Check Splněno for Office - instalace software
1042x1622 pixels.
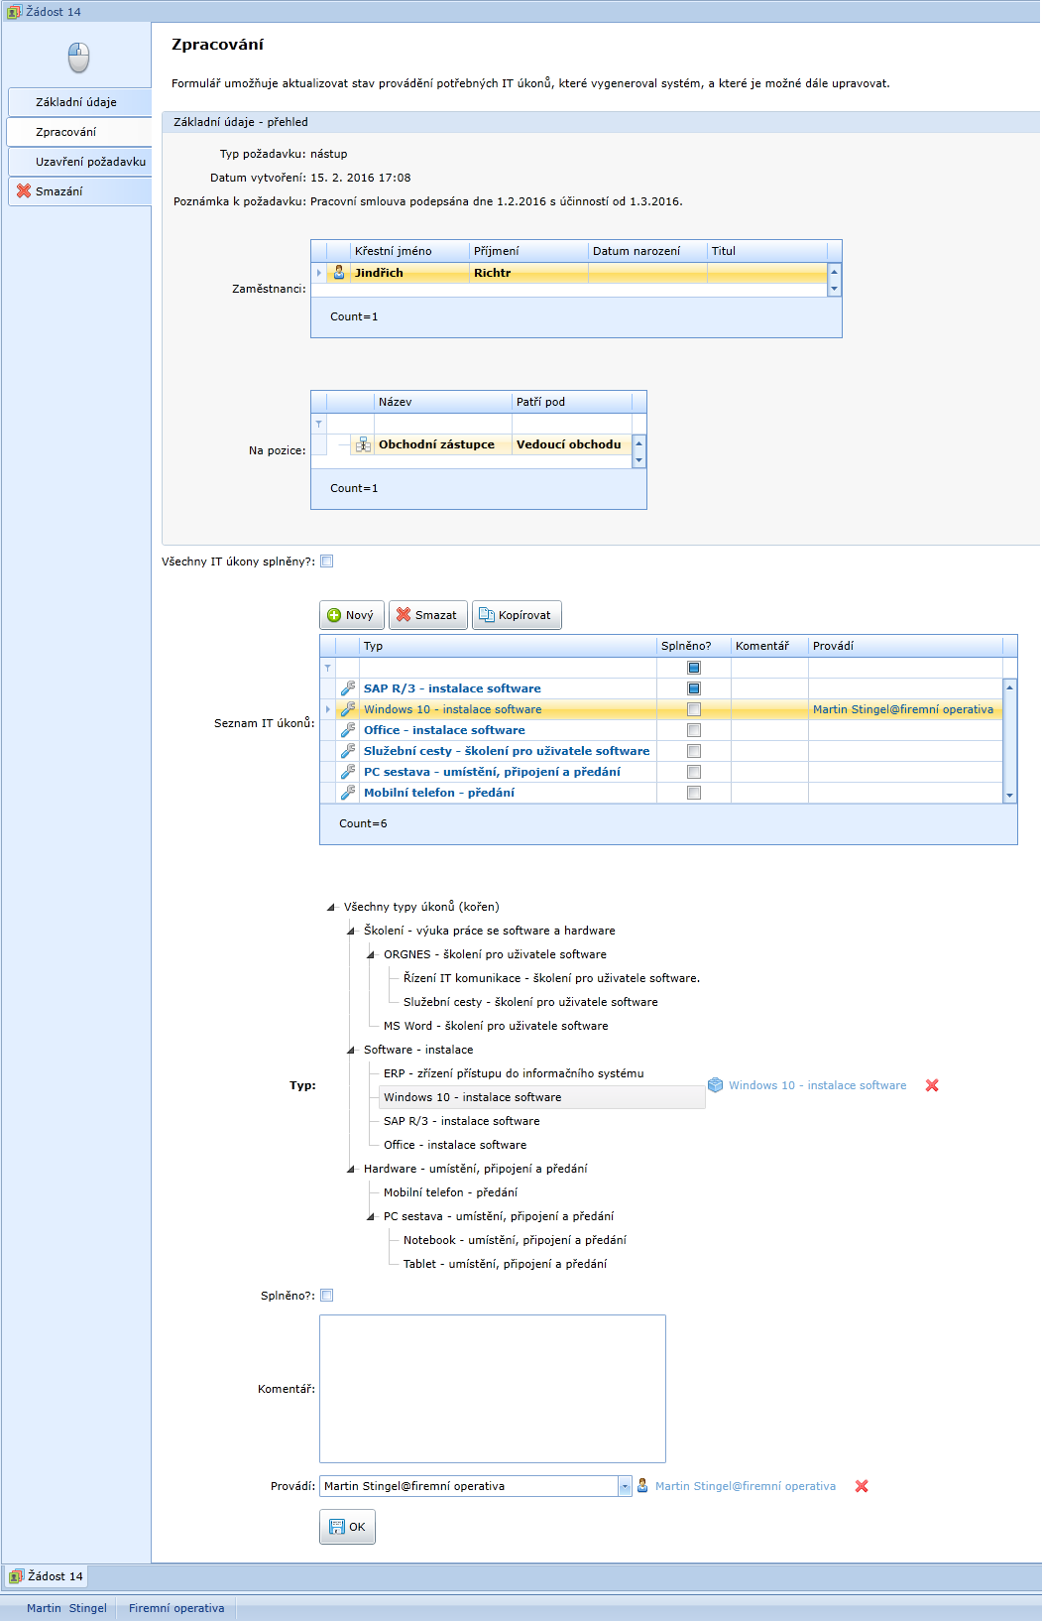coord(694,730)
